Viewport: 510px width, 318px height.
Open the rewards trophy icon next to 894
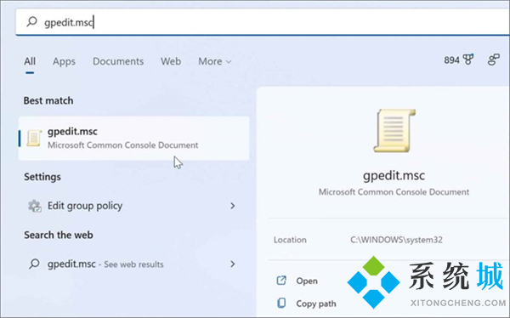click(x=468, y=60)
